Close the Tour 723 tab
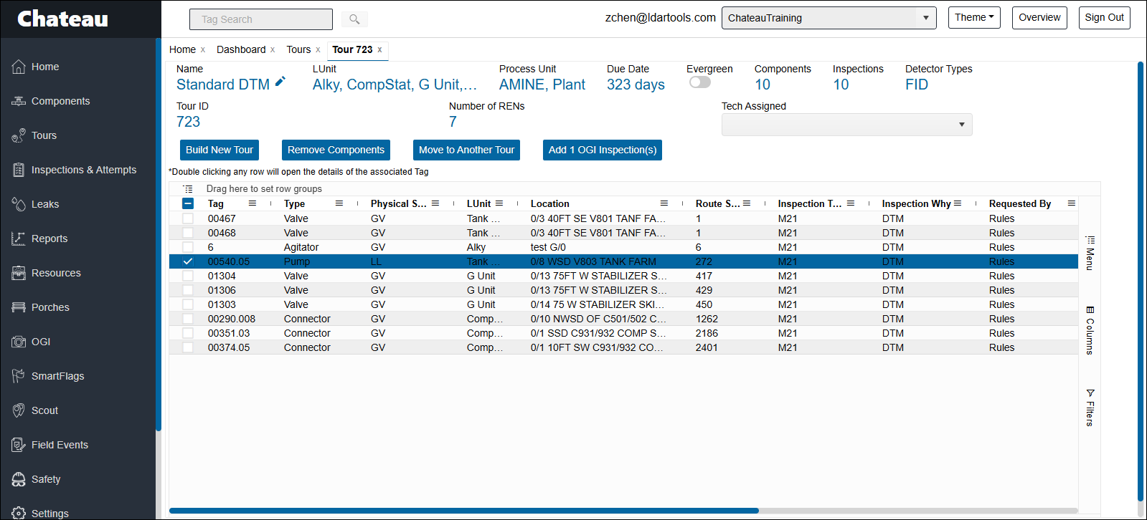The image size is (1147, 520). (379, 49)
